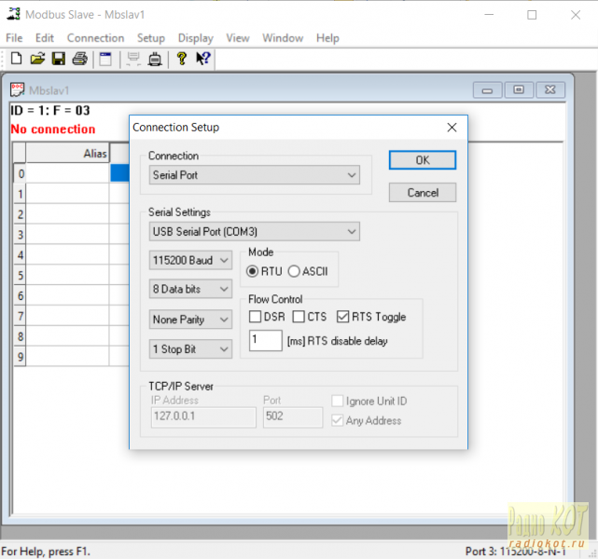Screen dimensions: 598x559
Task: Select row 7 header in the table
Action: (20, 316)
